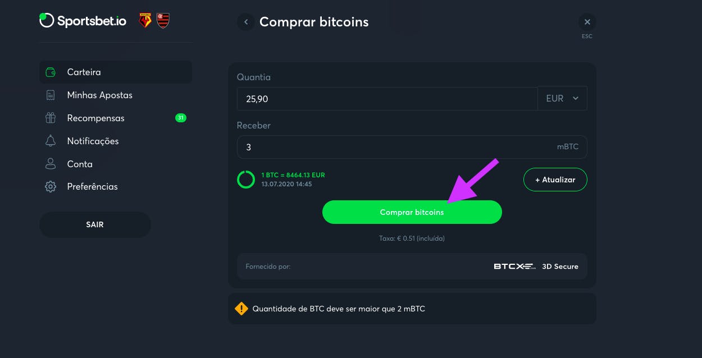This screenshot has width=702, height=358.
Task: Click the gift icon beside Recompensas
Action: pyautogui.click(x=51, y=118)
